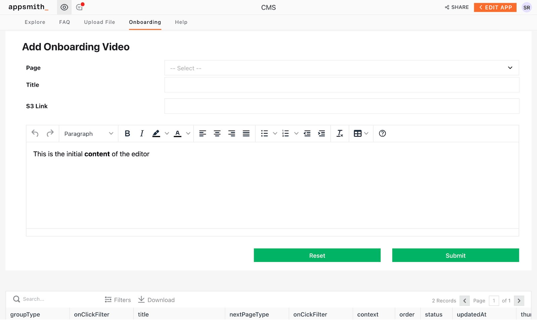Expand the Paragraph style dropdown
This screenshot has width=537, height=320.
pos(89,134)
